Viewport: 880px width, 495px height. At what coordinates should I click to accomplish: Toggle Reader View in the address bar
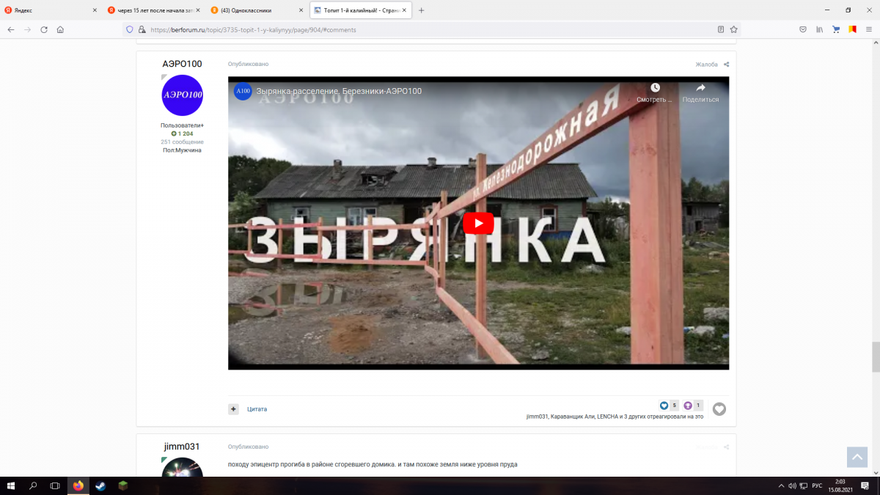721,30
